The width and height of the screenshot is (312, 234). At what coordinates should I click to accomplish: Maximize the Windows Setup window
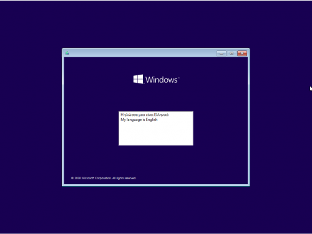[x=232, y=54]
